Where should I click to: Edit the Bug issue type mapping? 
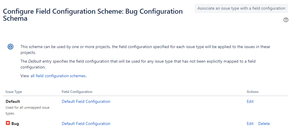(x=250, y=124)
